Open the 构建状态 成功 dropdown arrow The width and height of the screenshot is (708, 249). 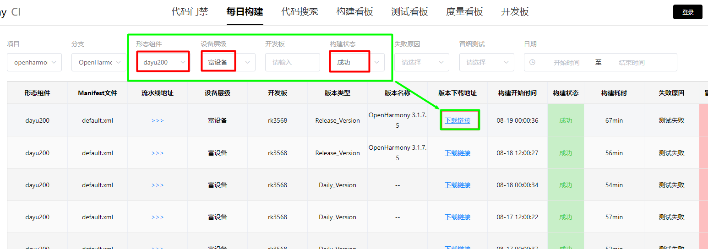[377, 62]
